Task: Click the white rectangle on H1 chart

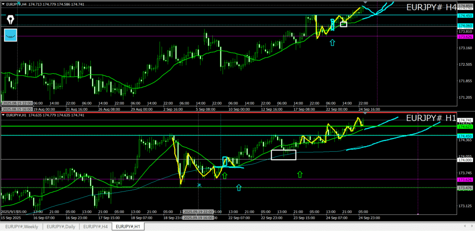Action: pos(283,155)
